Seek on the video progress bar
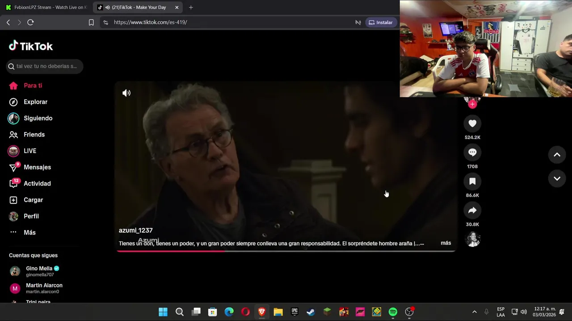Image resolution: width=572 pixels, height=321 pixels. pyautogui.click(x=286, y=251)
